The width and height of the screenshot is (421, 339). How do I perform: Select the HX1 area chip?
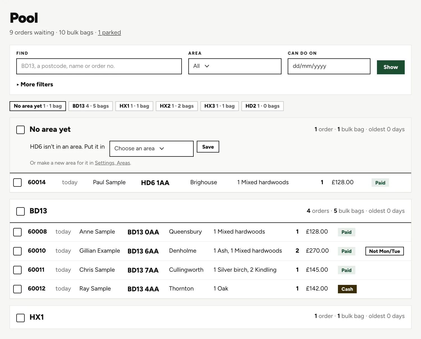(134, 106)
